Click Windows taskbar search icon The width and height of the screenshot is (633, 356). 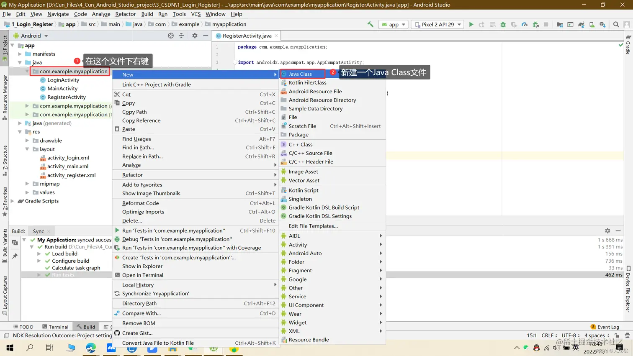click(30, 348)
